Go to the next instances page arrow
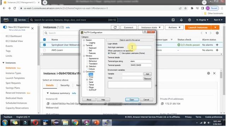 [x=210, y=33]
